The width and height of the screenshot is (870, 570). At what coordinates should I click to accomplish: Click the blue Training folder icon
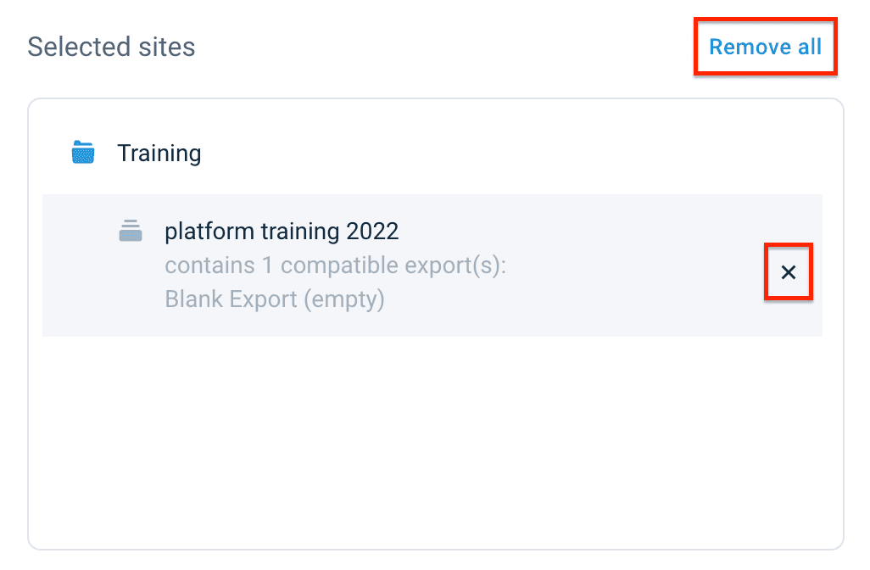pos(83,153)
